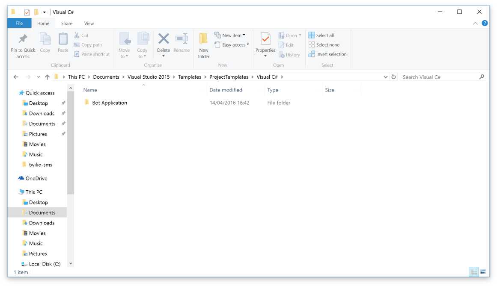Click the Rename icon
This screenshot has width=497, height=286.
point(182,39)
